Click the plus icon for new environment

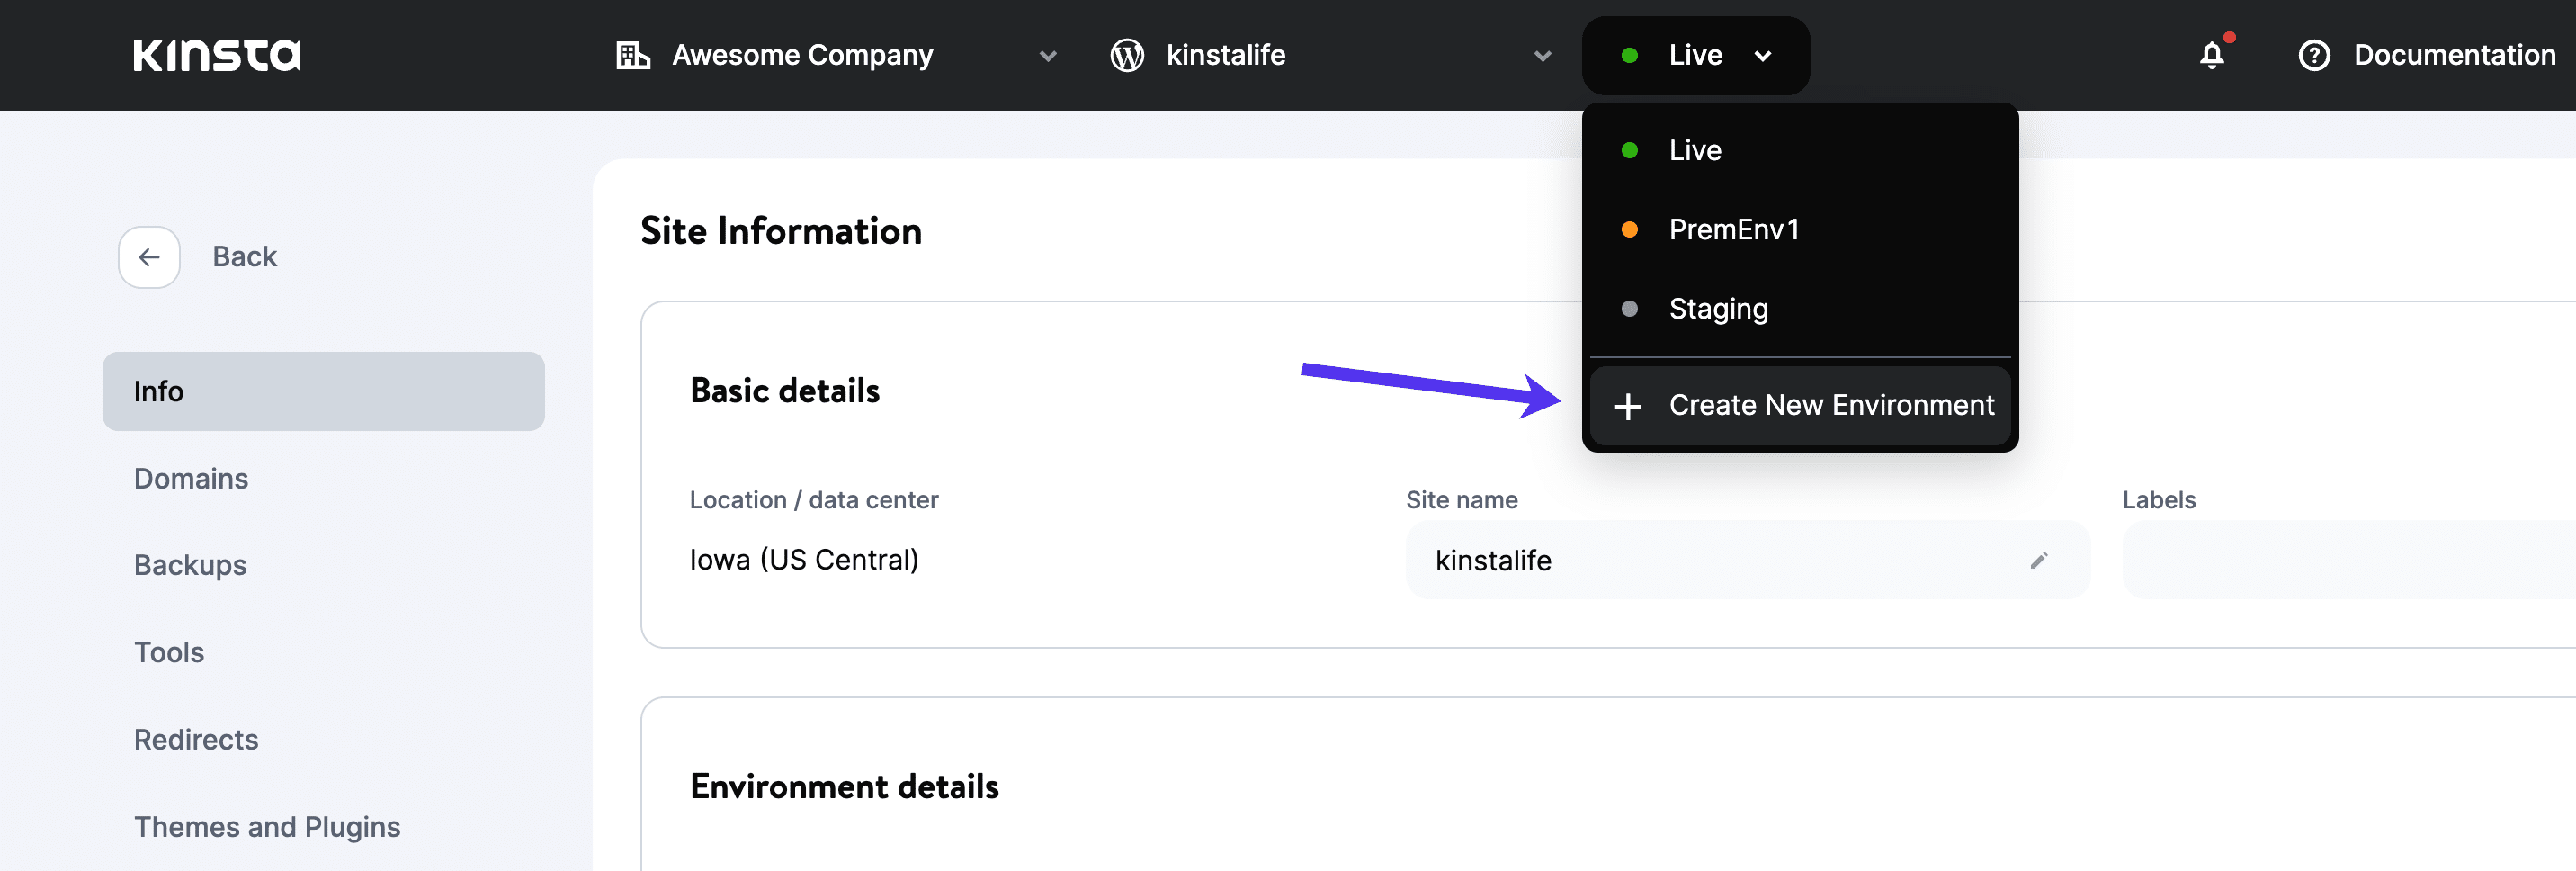click(1628, 406)
